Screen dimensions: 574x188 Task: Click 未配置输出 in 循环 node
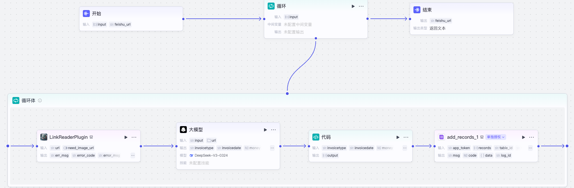tap(294, 32)
